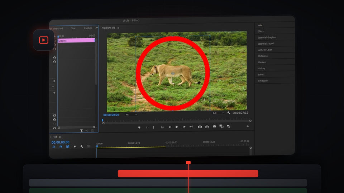
Task: Click the caption track options icon
Action: click(x=89, y=147)
